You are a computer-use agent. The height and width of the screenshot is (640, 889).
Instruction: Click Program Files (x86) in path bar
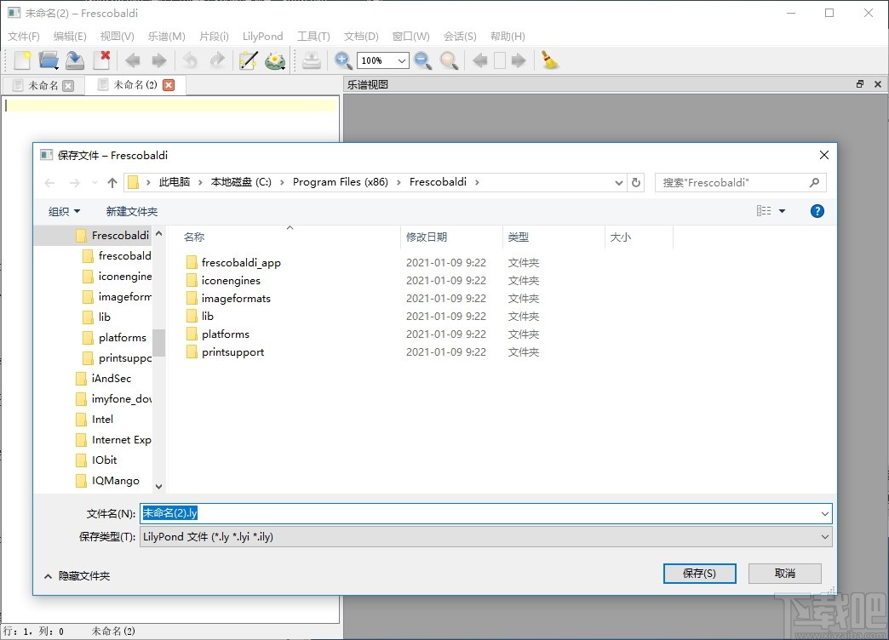pyautogui.click(x=340, y=182)
